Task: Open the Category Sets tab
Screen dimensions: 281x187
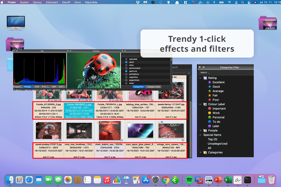Action: tap(153, 87)
